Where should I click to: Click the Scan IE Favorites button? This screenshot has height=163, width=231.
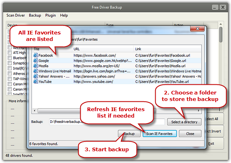tap(159, 133)
